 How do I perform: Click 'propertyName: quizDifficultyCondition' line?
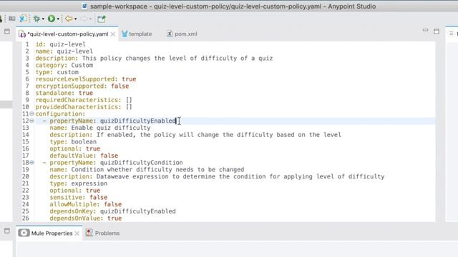[116, 163]
